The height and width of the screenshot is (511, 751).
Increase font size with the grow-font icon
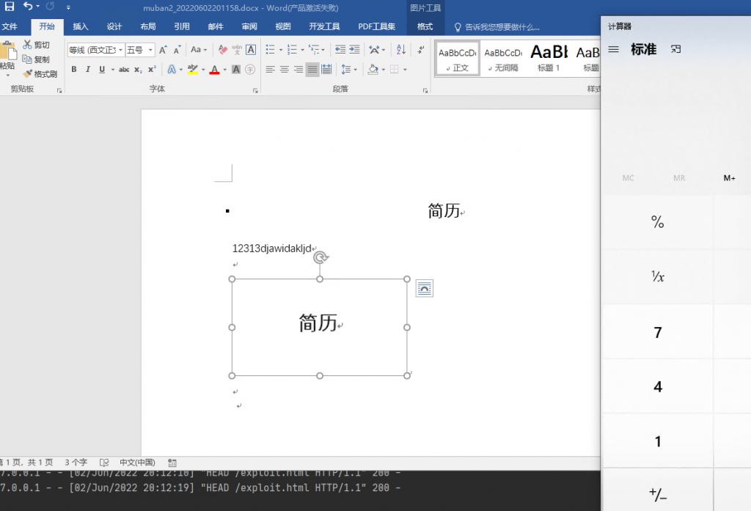pos(163,50)
